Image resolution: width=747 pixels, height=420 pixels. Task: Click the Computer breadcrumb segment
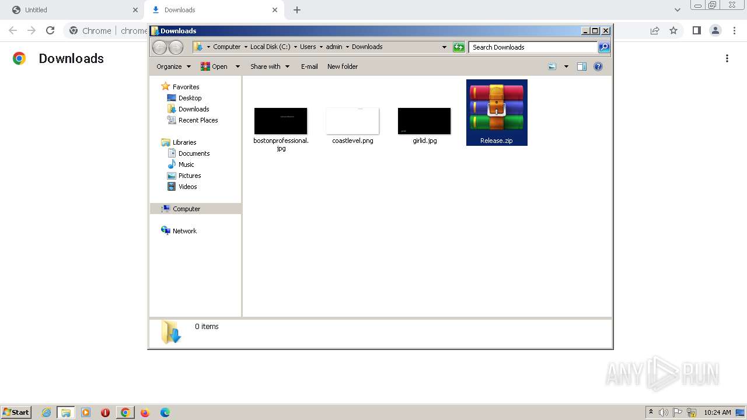226,47
